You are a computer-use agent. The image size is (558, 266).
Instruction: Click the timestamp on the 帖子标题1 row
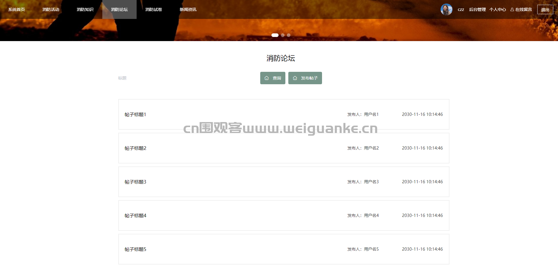point(422,114)
